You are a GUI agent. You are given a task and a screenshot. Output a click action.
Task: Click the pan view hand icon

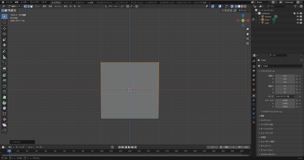[x=247, y=34]
